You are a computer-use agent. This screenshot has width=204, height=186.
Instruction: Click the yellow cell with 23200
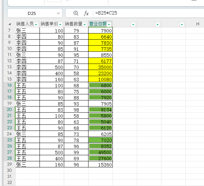(x=100, y=73)
